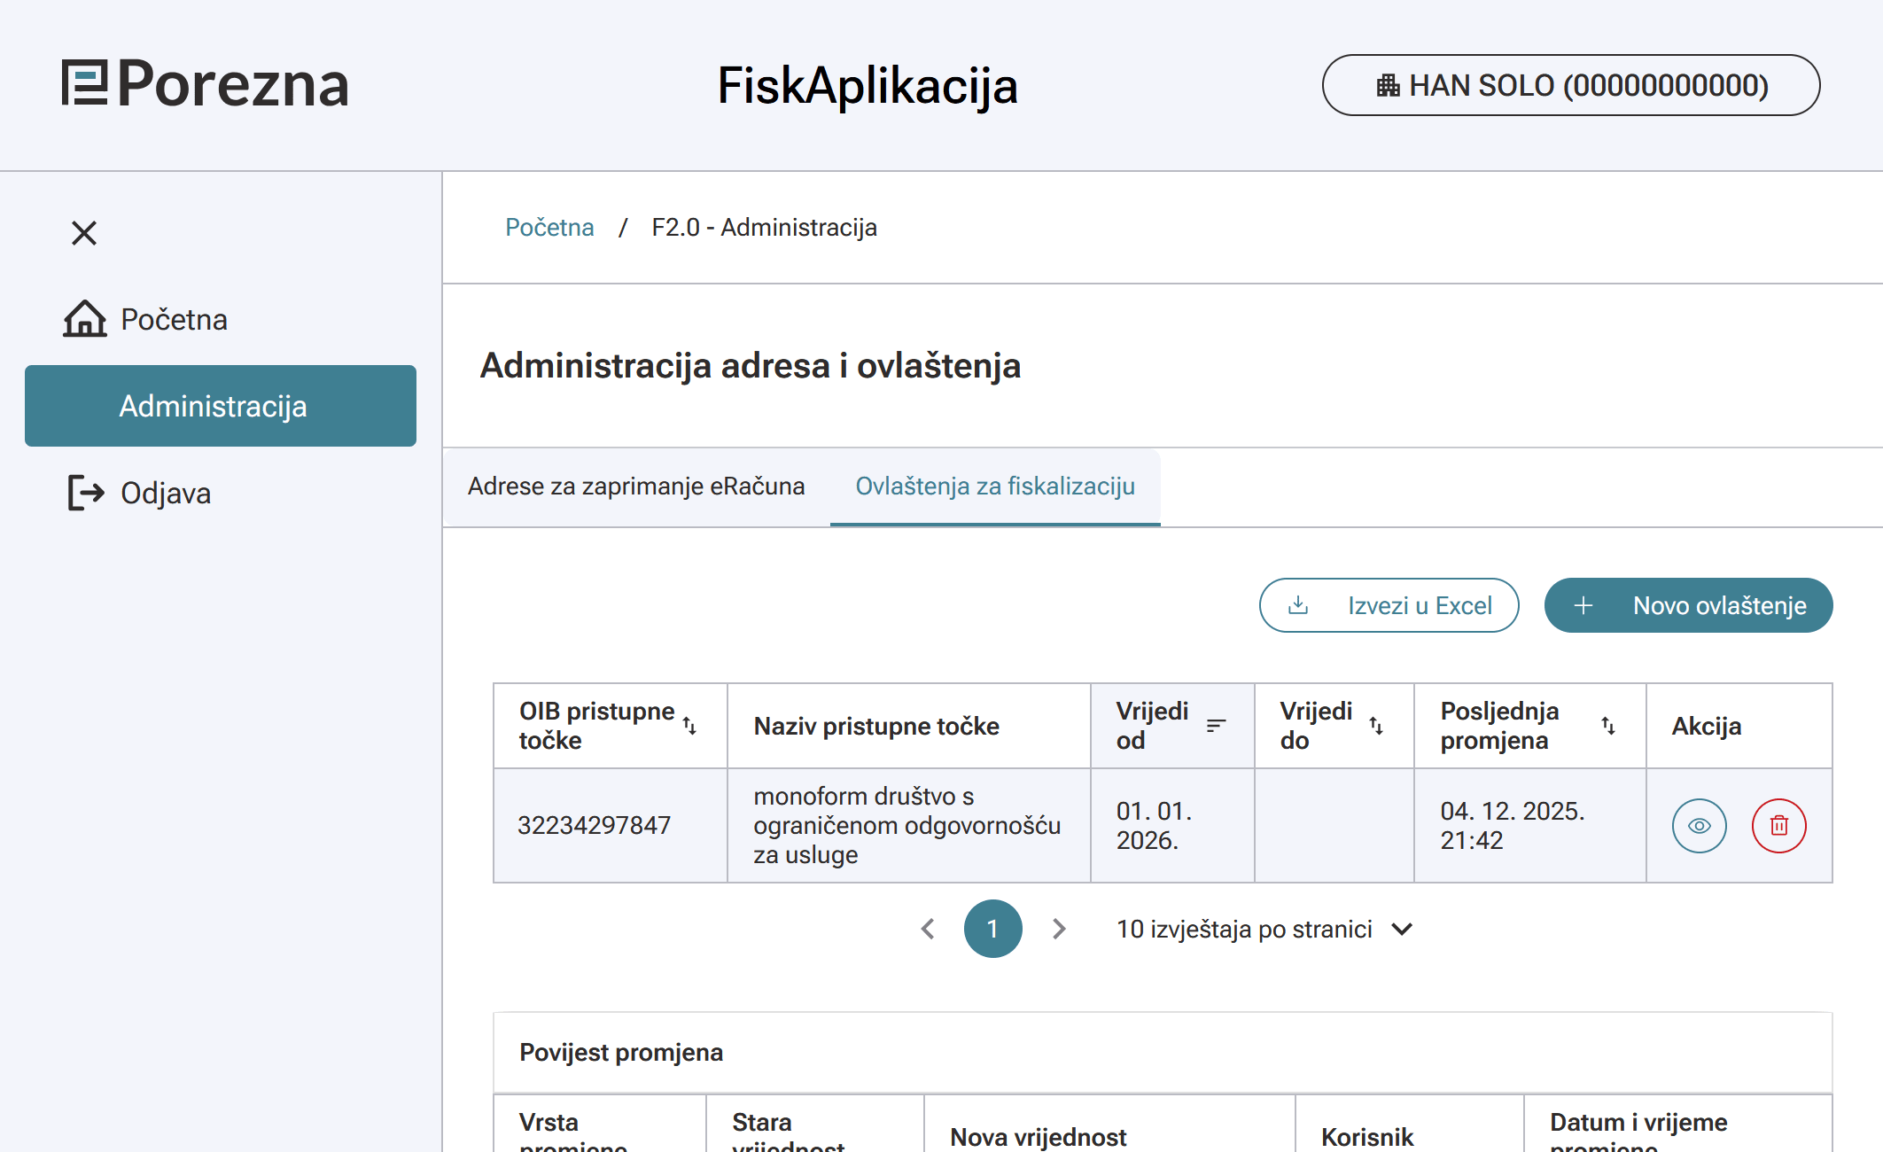This screenshot has height=1152, width=1883.
Task: Click the home icon beside Početna
Action: tap(84, 319)
